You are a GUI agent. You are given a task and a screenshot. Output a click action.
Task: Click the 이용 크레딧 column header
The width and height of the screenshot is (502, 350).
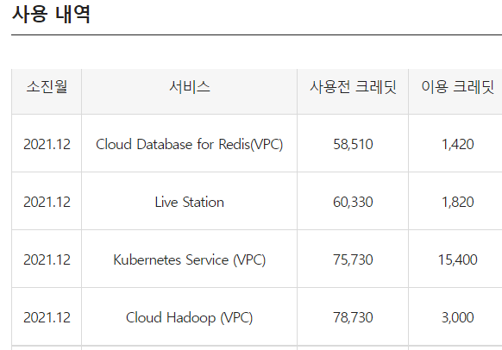tap(457, 87)
